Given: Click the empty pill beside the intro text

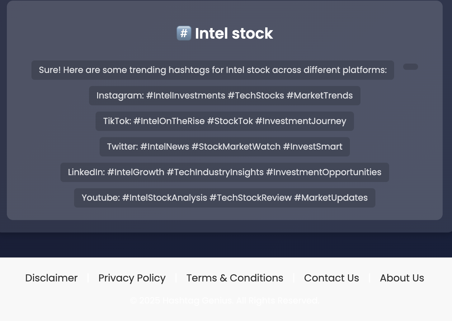Looking at the screenshot, I should point(410,67).
